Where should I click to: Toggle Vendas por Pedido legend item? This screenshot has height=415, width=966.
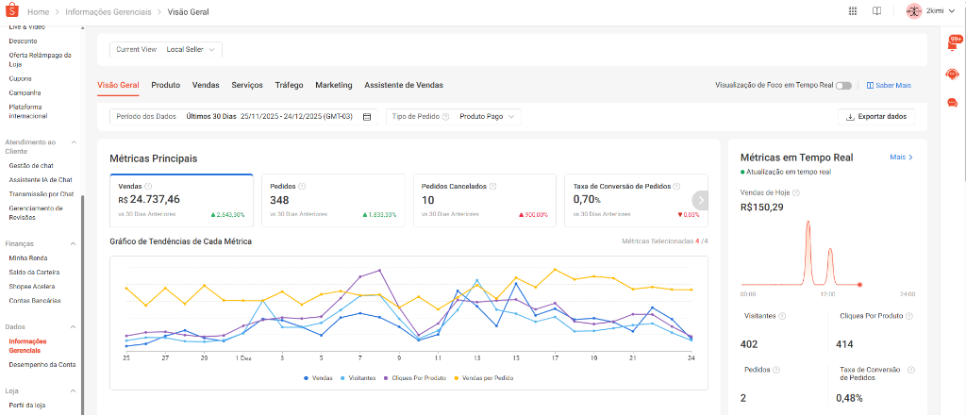pyautogui.click(x=487, y=378)
